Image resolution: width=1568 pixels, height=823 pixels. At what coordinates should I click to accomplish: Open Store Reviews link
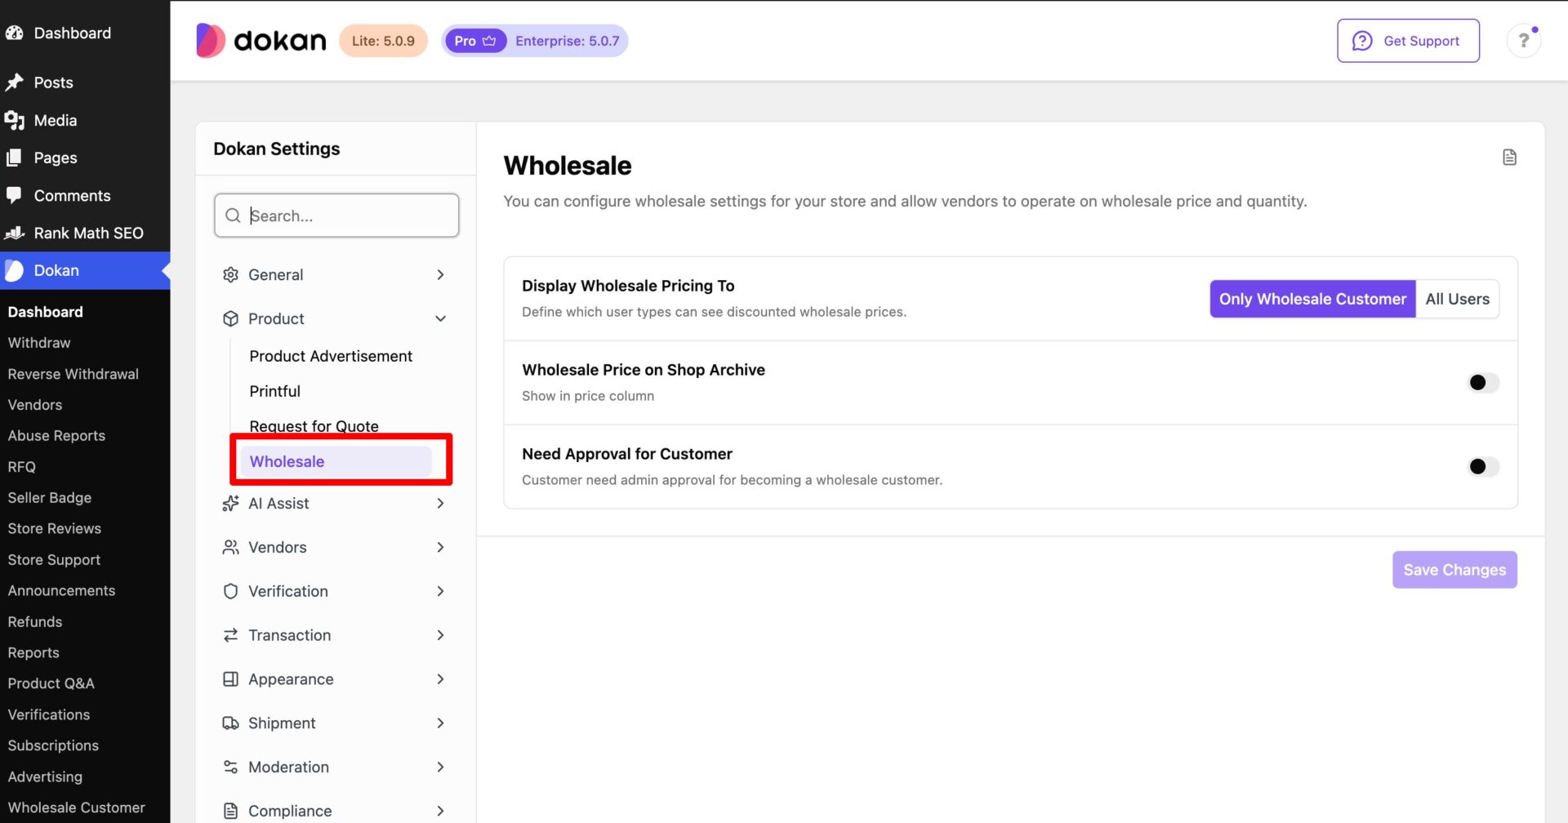click(x=55, y=529)
